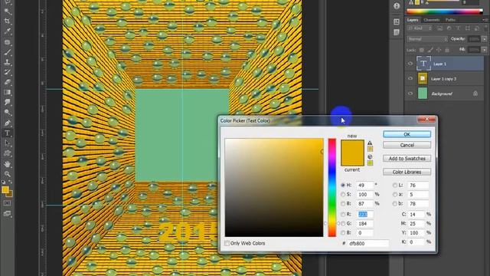Click the vertical hue slider strip
The image size is (490, 276).
point(332,187)
